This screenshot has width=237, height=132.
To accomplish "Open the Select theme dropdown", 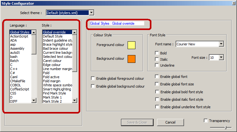I will coord(91,13).
